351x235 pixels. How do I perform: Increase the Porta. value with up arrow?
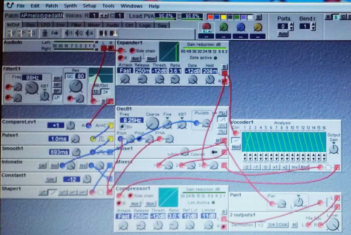pos(291,25)
